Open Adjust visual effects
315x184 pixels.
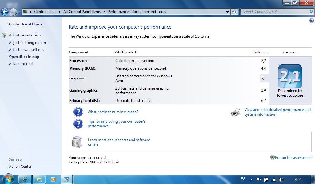point(25,35)
